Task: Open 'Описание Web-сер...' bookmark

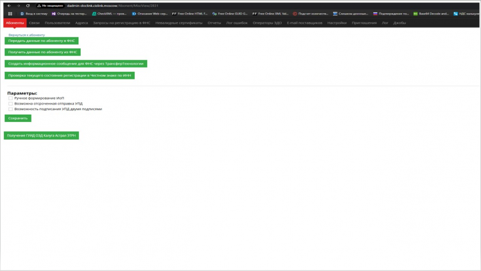Action: [150, 14]
